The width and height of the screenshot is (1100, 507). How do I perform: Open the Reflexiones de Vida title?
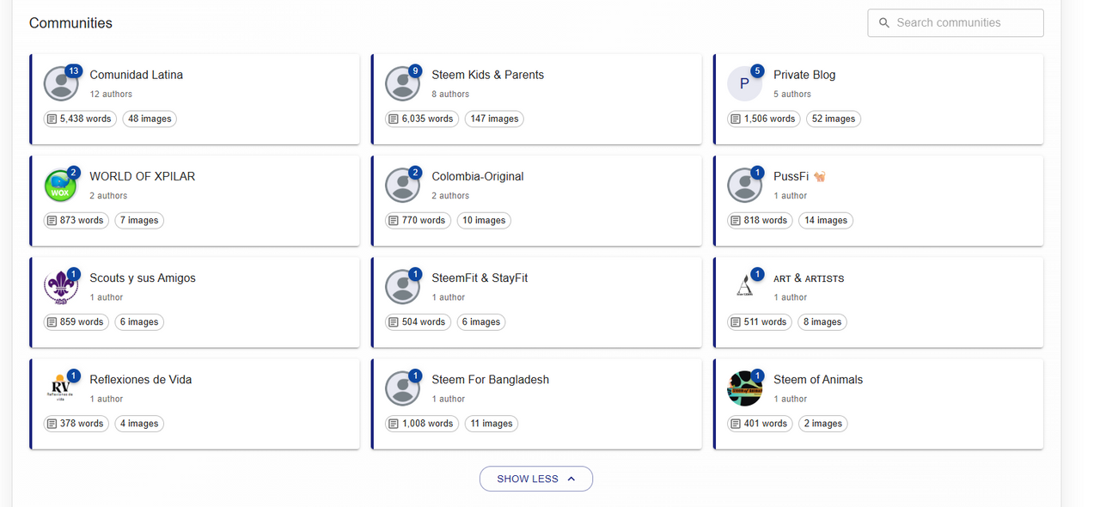click(x=141, y=379)
